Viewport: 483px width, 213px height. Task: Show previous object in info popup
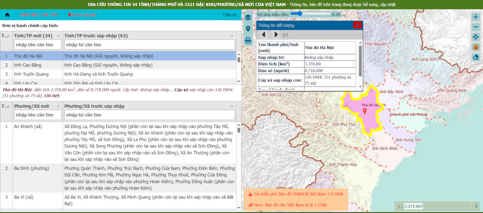tap(264, 35)
